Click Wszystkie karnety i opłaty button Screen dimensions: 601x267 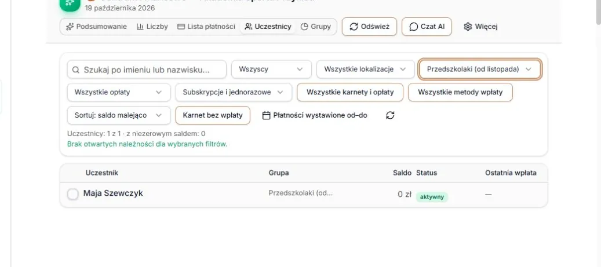350,92
